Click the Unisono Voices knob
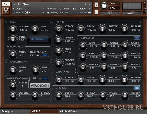This screenshot has width=147, height=114. coord(13,85)
